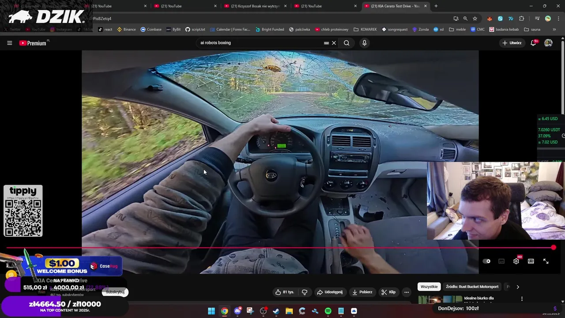Image resolution: width=565 pixels, height=318 pixels.
Task: Open the badania kebab bookmark
Action: 504,30
